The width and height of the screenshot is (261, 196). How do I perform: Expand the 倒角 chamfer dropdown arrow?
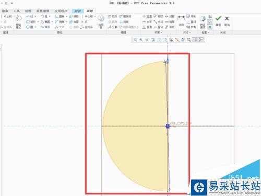coord(66,22)
